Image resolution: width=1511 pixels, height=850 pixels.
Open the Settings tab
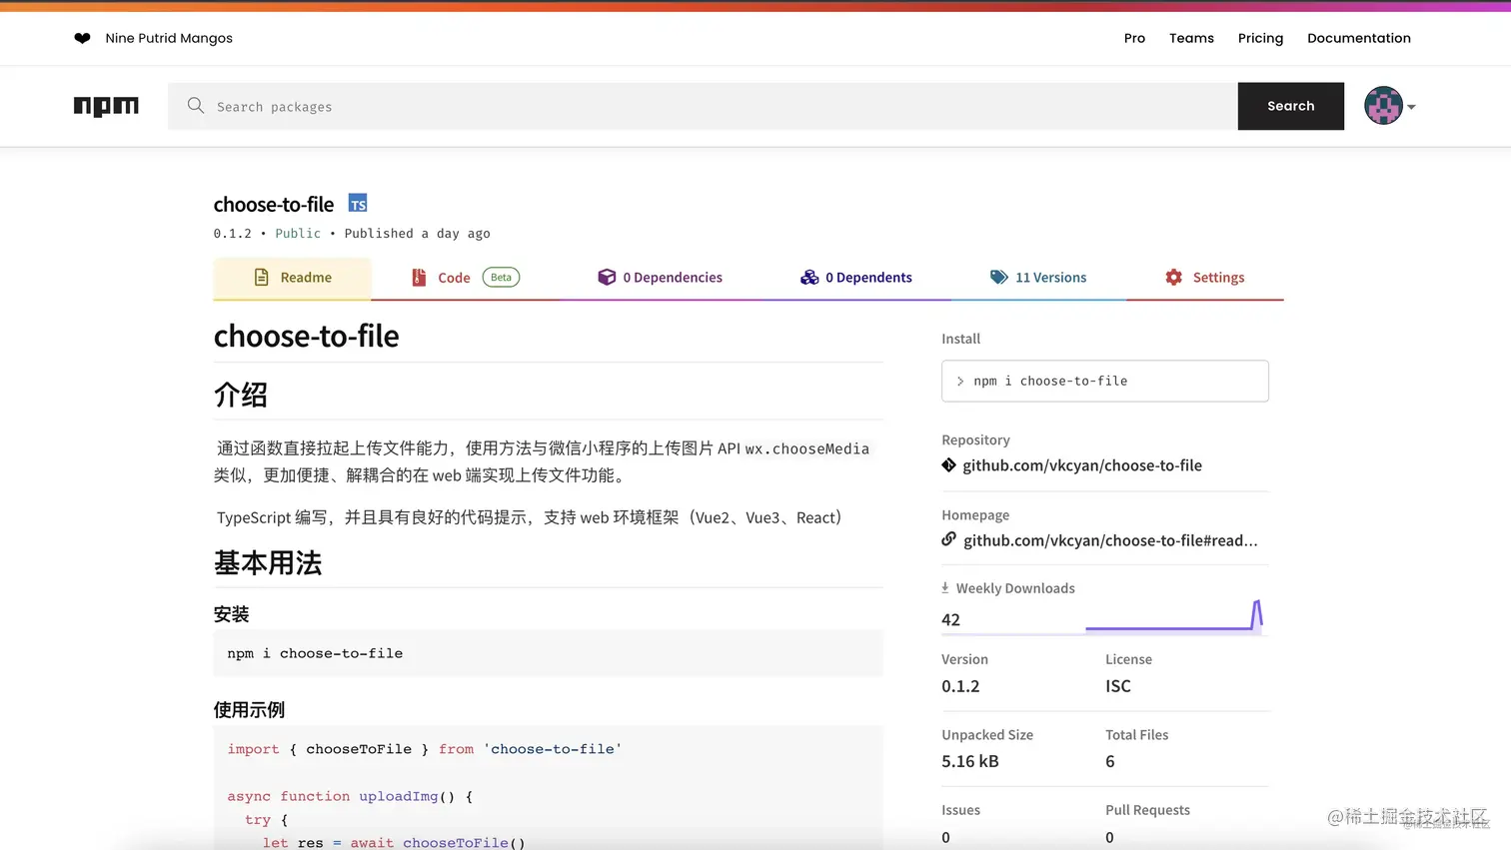coord(1204,278)
